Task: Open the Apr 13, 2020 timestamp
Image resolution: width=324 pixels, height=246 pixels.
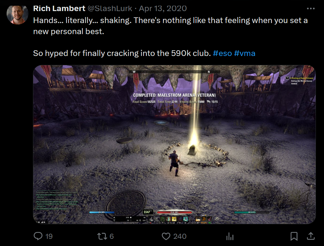Action: pos(163,8)
